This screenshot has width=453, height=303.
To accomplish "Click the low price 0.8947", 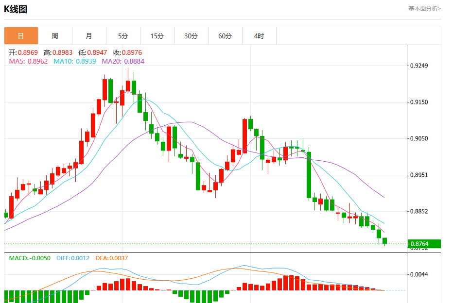I will pyautogui.click(x=97, y=52).
